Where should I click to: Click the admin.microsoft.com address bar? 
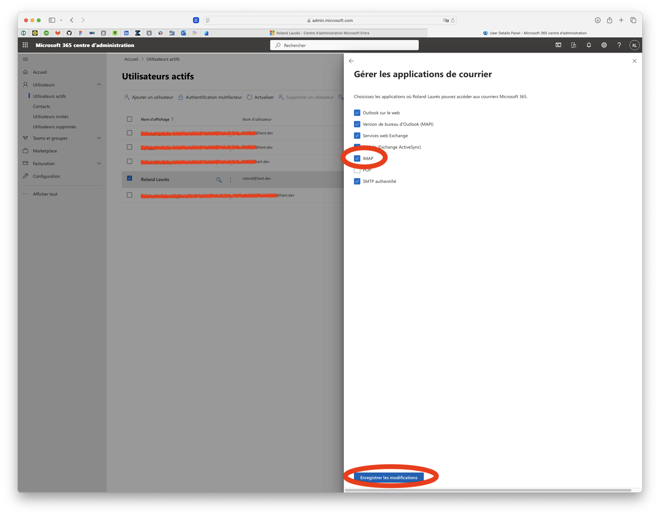click(330, 20)
